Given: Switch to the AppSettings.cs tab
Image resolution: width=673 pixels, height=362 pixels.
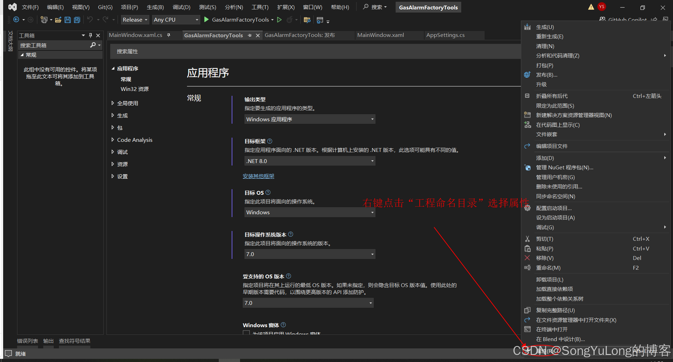Looking at the screenshot, I should click(446, 35).
